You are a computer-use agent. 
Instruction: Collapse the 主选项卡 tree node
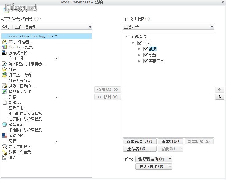pos(127,36)
